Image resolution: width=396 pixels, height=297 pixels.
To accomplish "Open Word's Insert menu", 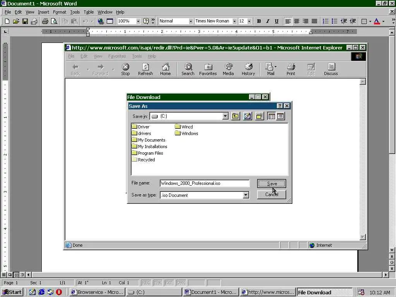I will click(x=43, y=12).
